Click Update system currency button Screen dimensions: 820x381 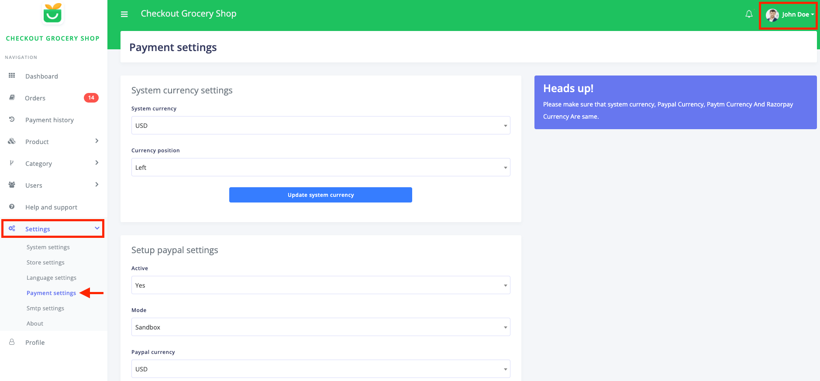320,195
